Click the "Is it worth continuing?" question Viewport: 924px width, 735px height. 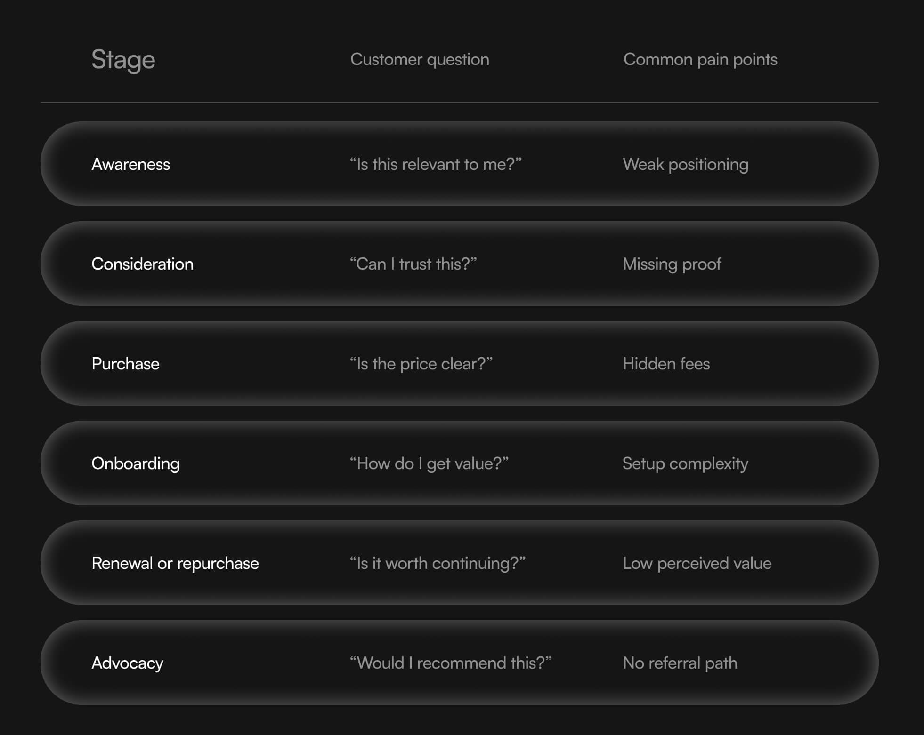(438, 564)
